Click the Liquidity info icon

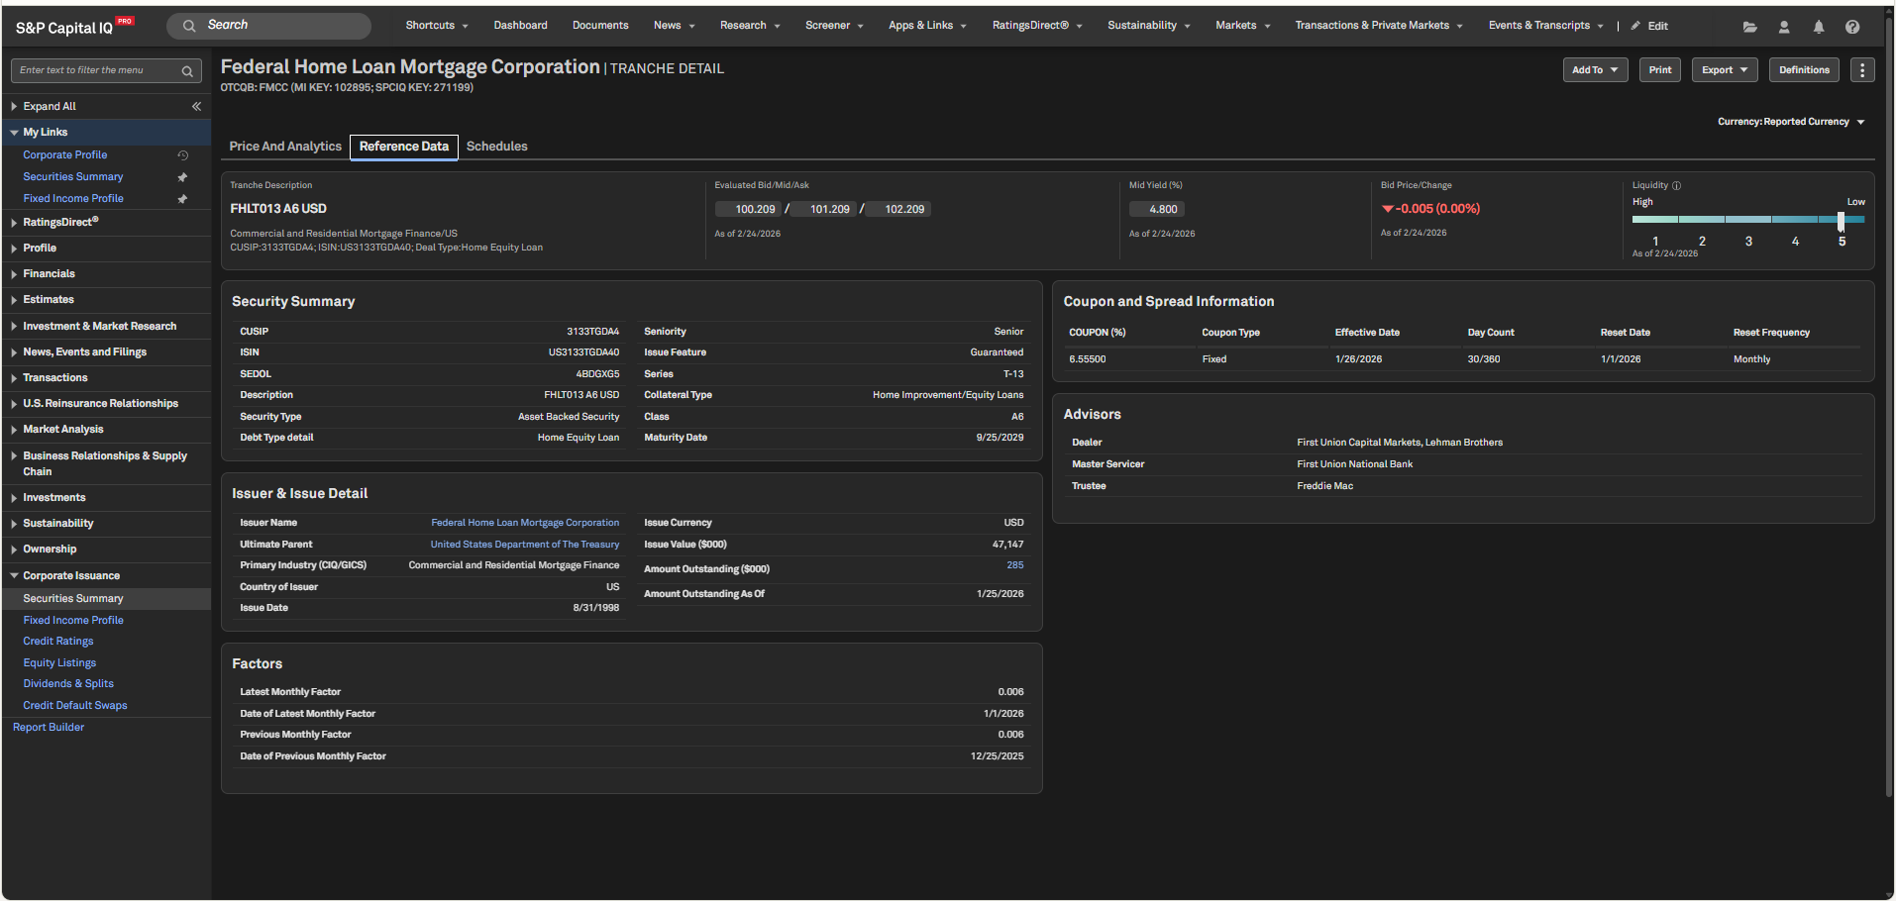click(1677, 185)
